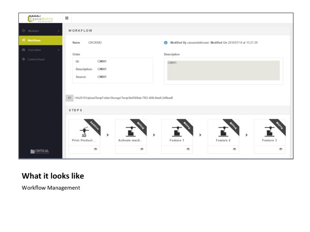The height and width of the screenshot is (232, 310).
Task: Open the Control Panel sidebar item
Action: [x=41, y=59]
